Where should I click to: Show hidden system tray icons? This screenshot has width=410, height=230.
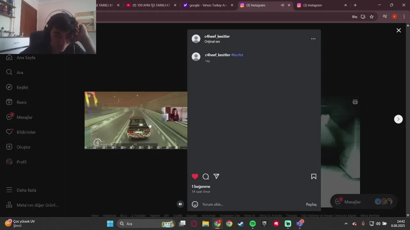coord(346,224)
